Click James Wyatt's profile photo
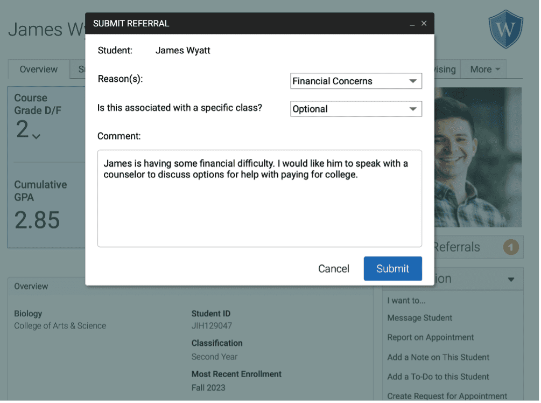 (x=478, y=157)
